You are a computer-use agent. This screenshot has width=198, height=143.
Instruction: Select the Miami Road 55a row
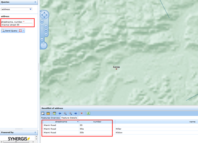pos(120,129)
